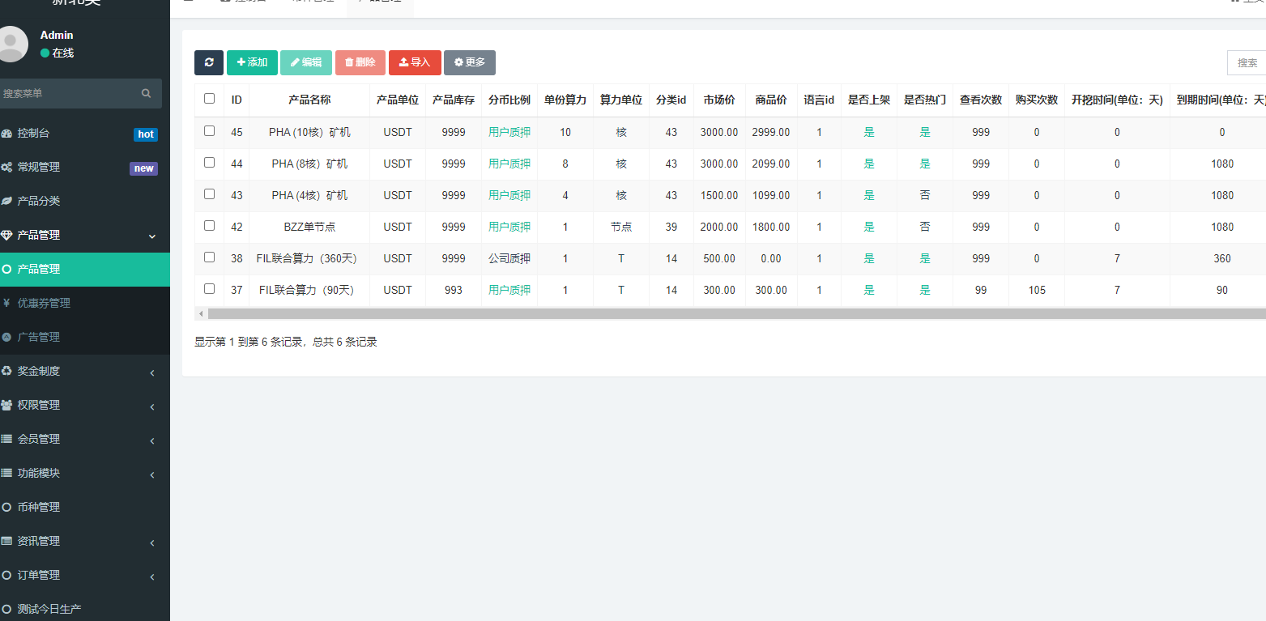Open 常规管理 with the gears icon
1266x621 pixels.
click(x=39, y=168)
